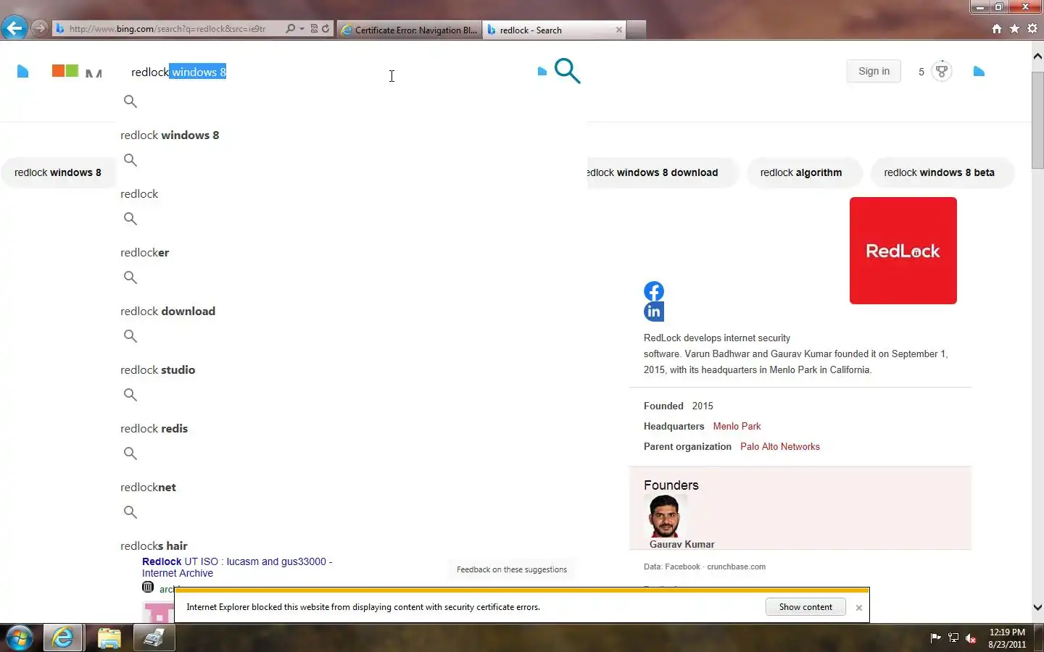This screenshot has width=1044, height=652.
Task: Click the network tray icon
Action: 953,638
